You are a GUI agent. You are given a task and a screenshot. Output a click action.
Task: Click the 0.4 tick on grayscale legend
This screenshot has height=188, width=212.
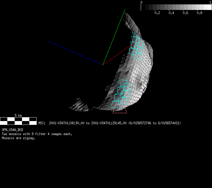pyautogui.click(x=171, y=13)
